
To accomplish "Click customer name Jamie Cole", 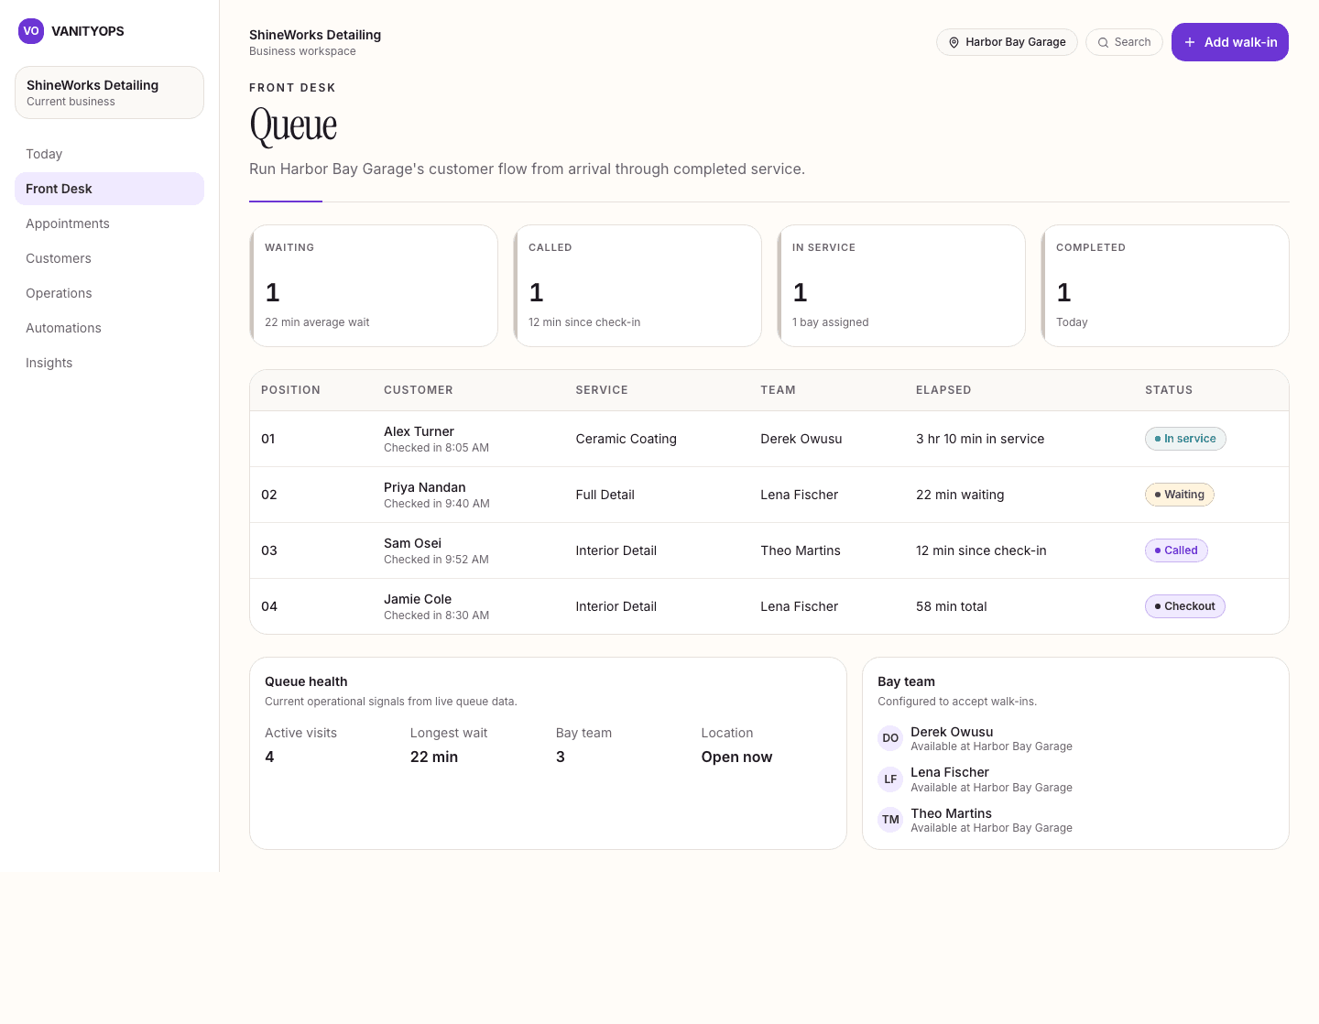I will [x=418, y=599].
